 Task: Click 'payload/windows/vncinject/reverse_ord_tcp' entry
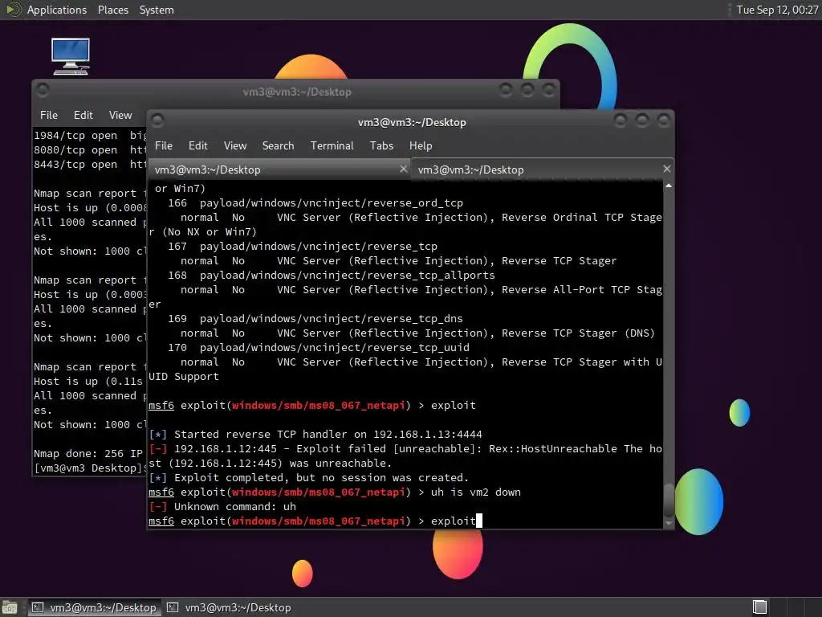click(332, 203)
